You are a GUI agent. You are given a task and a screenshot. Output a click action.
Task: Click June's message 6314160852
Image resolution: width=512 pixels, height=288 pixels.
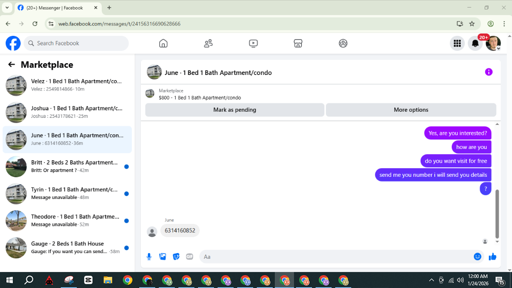point(180,230)
